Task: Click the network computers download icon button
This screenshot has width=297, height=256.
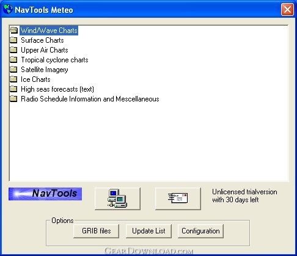Action: coord(117,199)
